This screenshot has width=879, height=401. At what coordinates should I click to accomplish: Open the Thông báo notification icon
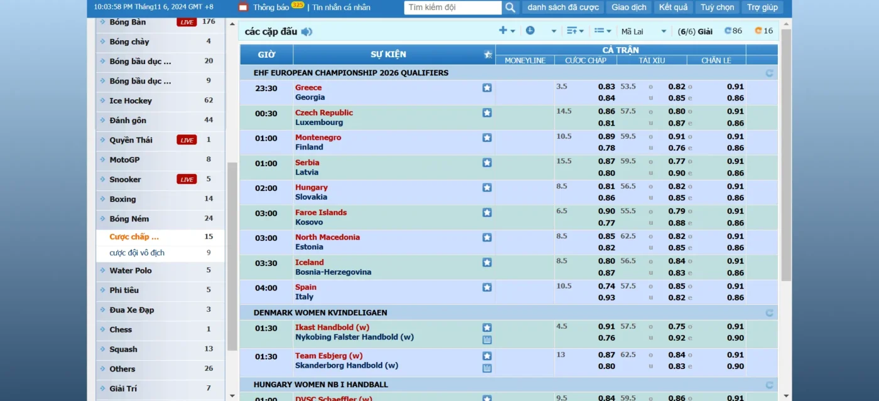point(243,8)
